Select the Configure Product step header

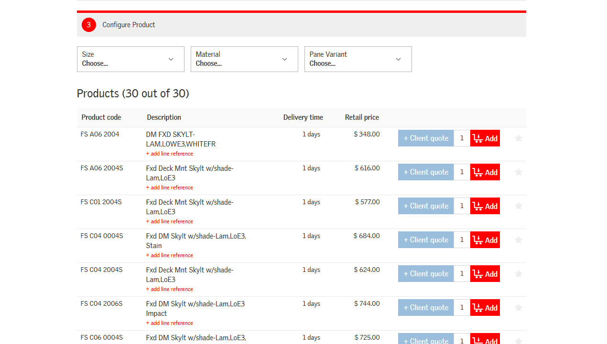pos(302,25)
